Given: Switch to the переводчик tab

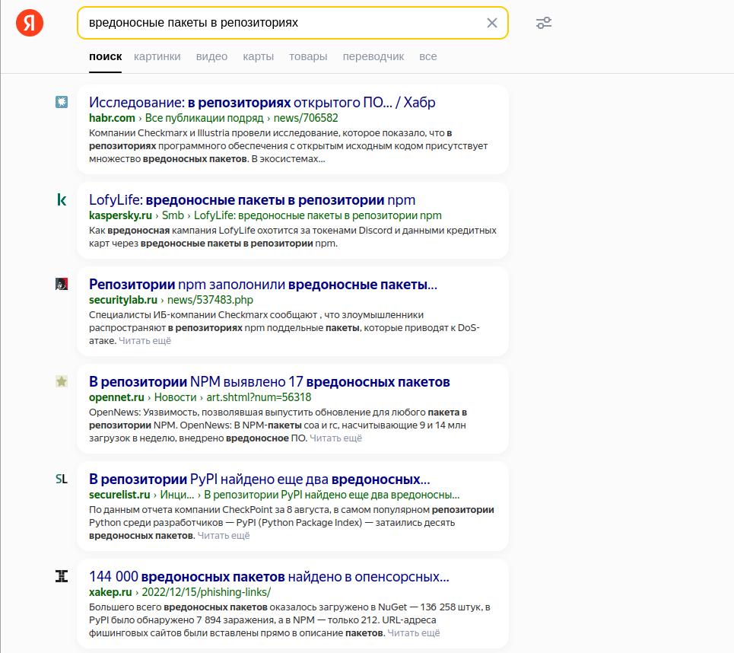Looking at the screenshot, I should [373, 56].
